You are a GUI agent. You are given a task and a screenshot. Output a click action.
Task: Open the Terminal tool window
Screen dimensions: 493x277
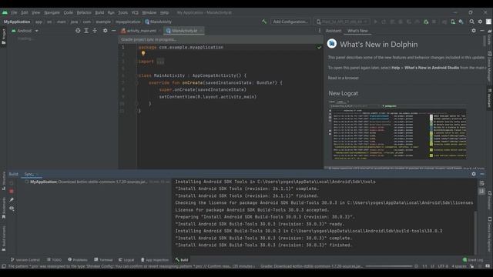[x=103, y=260]
